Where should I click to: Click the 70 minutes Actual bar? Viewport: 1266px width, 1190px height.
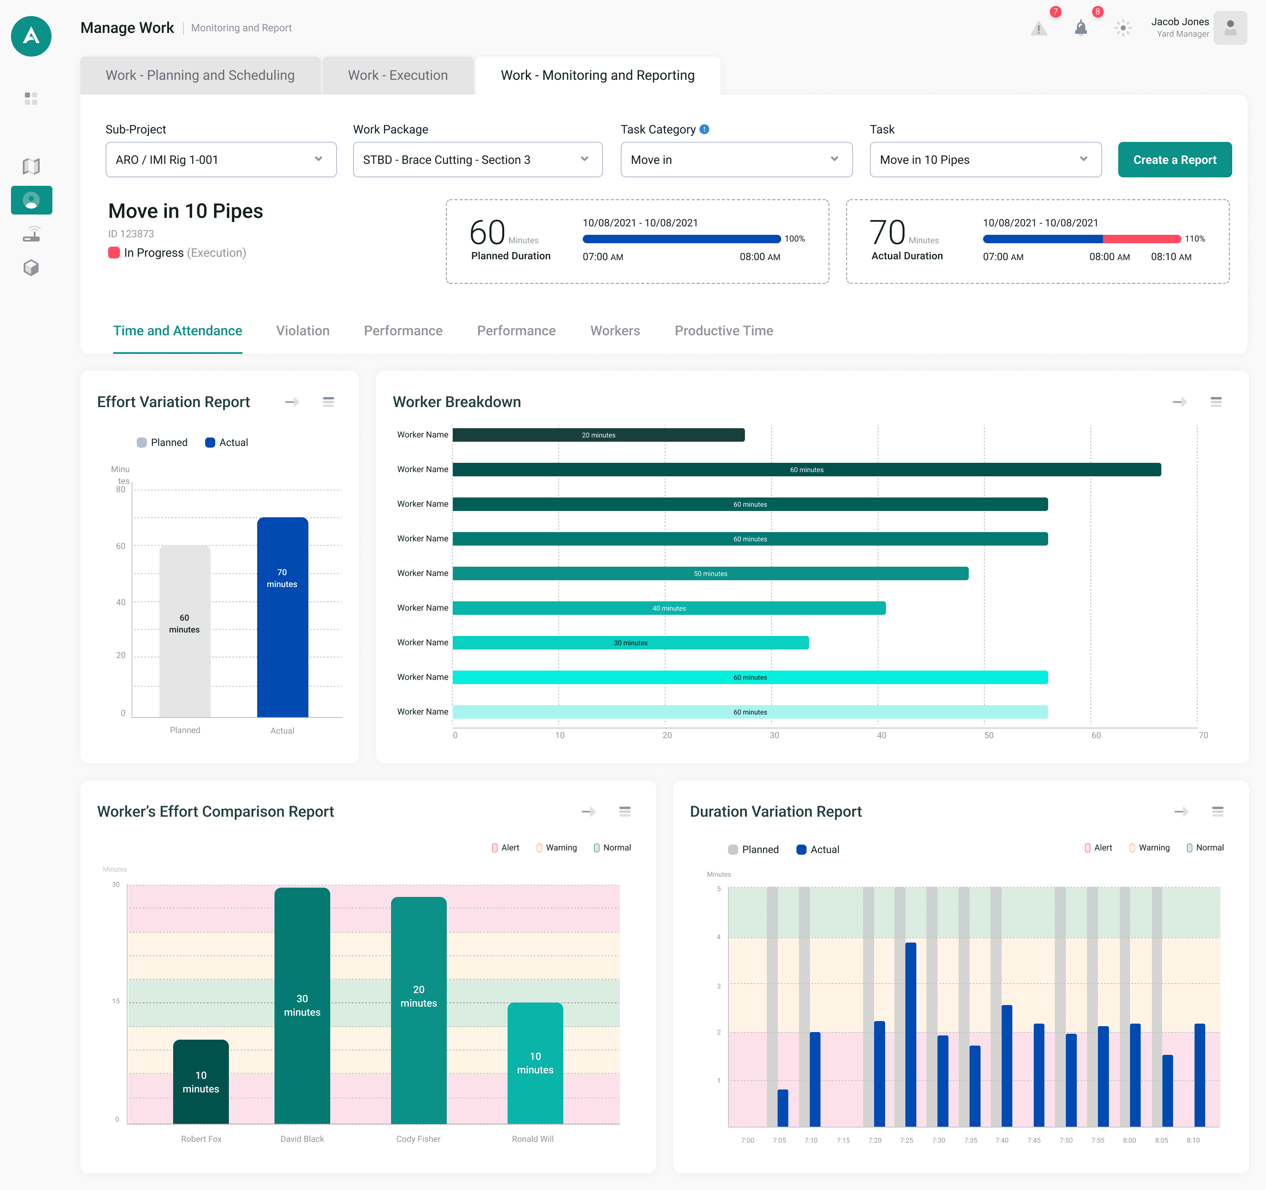click(x=282, y=617)
